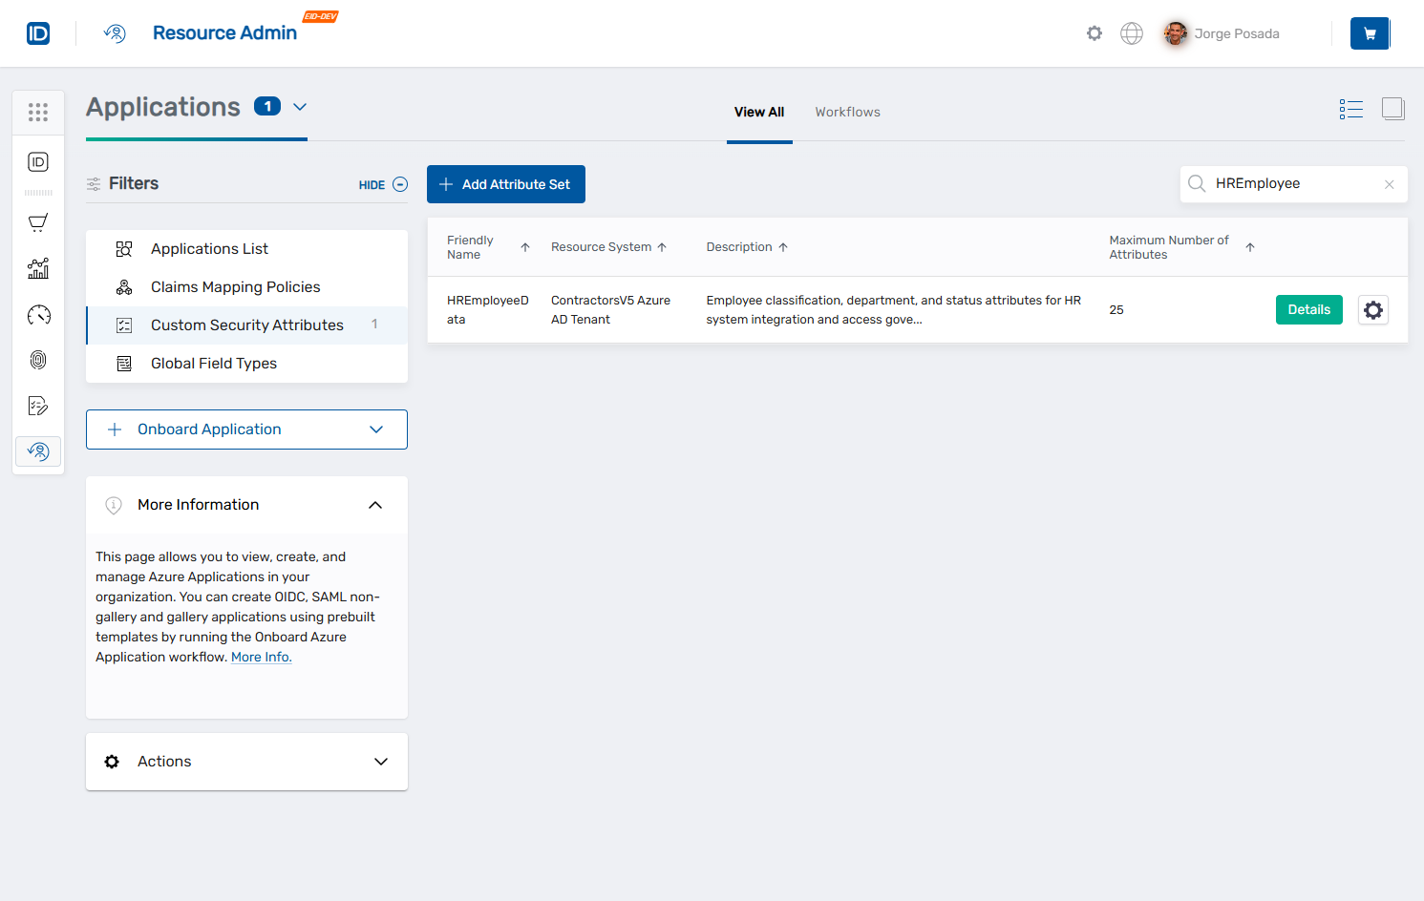Open global settings via gear icon
This screenshot has width=1424, height=901.
click(1094, 32)
